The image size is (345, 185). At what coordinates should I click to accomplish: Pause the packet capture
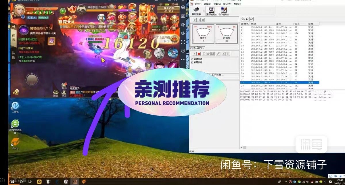point(199,20)
